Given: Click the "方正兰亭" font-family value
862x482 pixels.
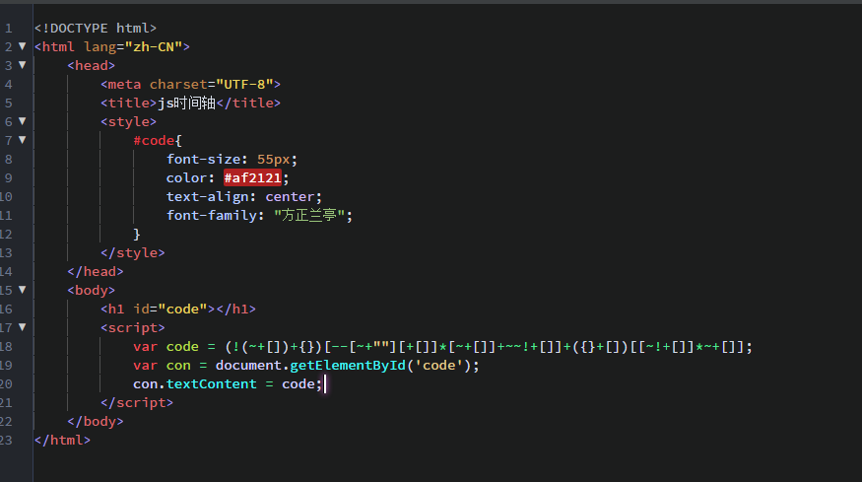Looking at the screenshot, I should point(309,215).
